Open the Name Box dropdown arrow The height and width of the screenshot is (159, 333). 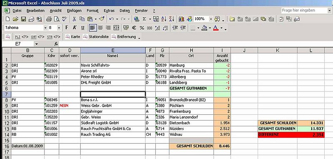click(36, 44)
